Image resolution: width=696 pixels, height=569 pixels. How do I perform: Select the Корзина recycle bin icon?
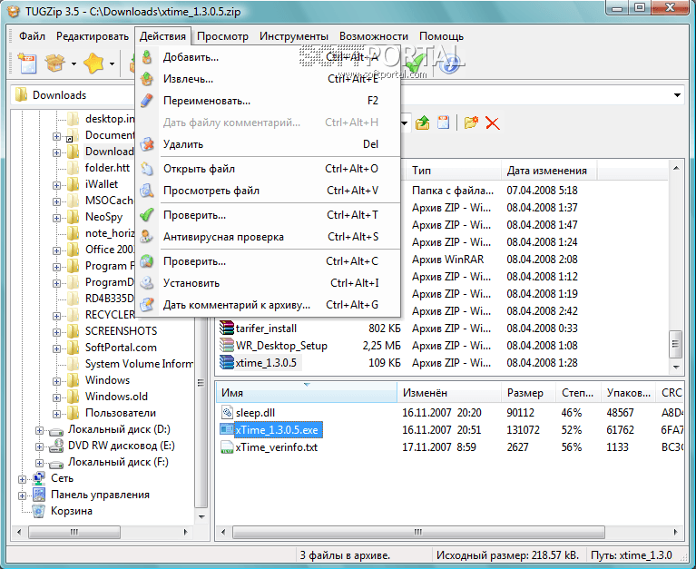tap(39, 511)
